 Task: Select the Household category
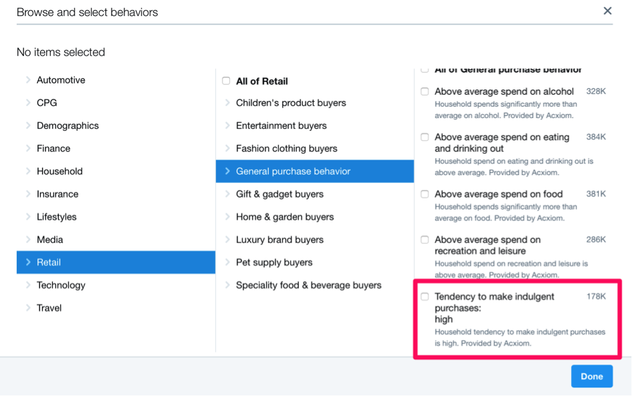pyautogui.click(x=60, y=171)
